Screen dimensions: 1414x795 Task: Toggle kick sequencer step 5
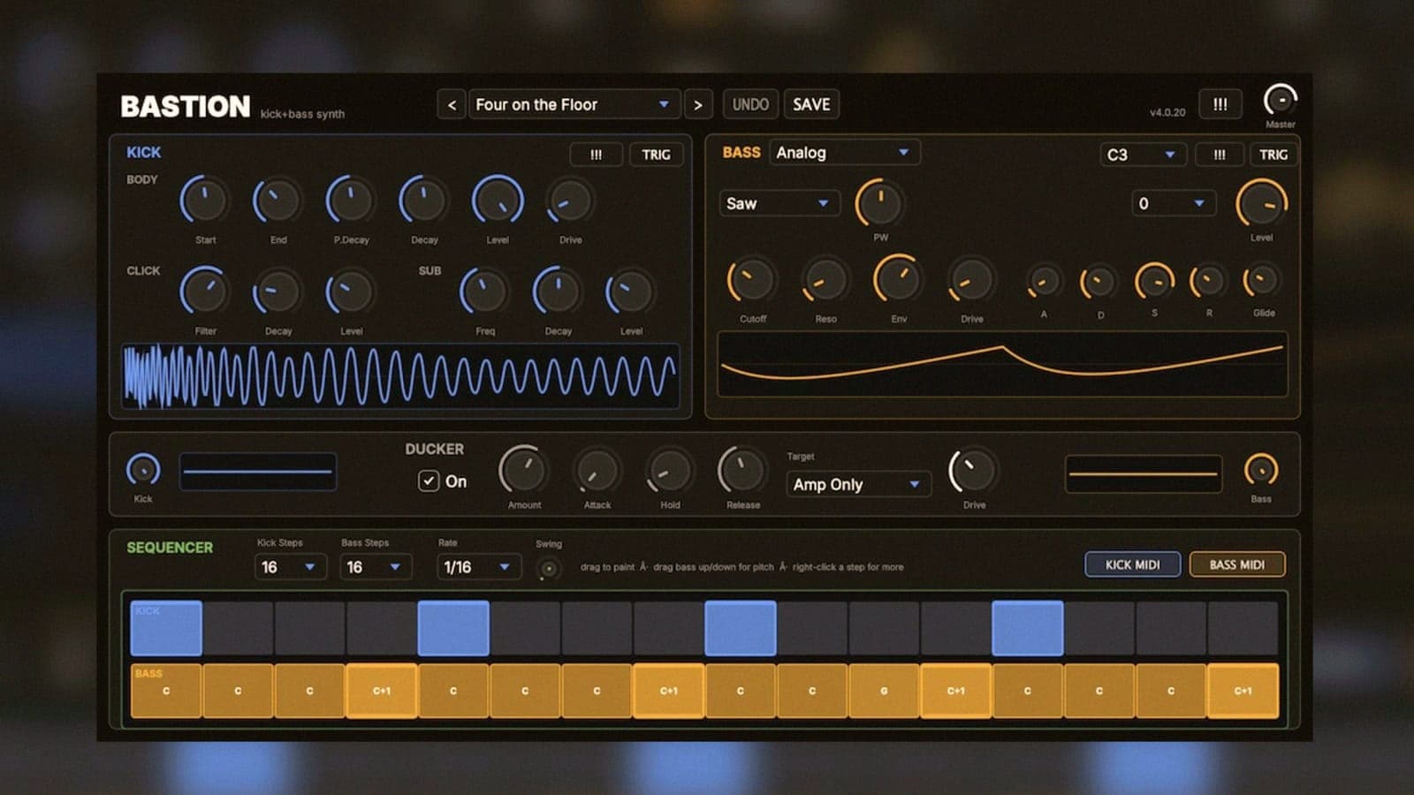click(x=453, y=628)
